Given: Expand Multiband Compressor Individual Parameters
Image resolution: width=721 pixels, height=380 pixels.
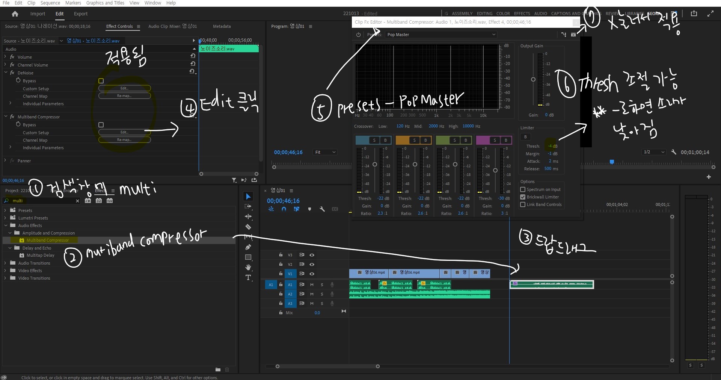Looking at the screenshot, I should click(x=10, y=147).
